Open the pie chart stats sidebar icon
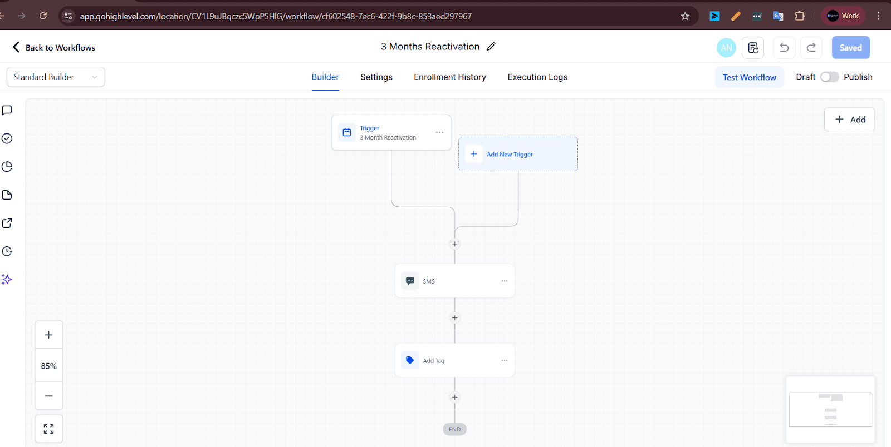891x447 pixels. (x=7, y=167)
